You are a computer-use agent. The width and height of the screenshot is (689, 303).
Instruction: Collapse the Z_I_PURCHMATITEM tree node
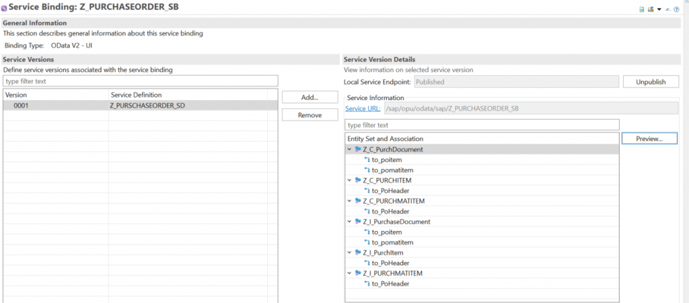click(x=350, y=273)
